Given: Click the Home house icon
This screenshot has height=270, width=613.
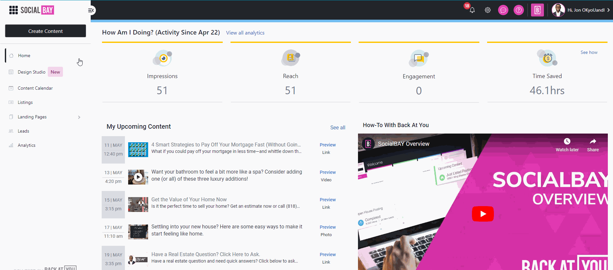Looking at the screenshot, I should pos(11,55).
